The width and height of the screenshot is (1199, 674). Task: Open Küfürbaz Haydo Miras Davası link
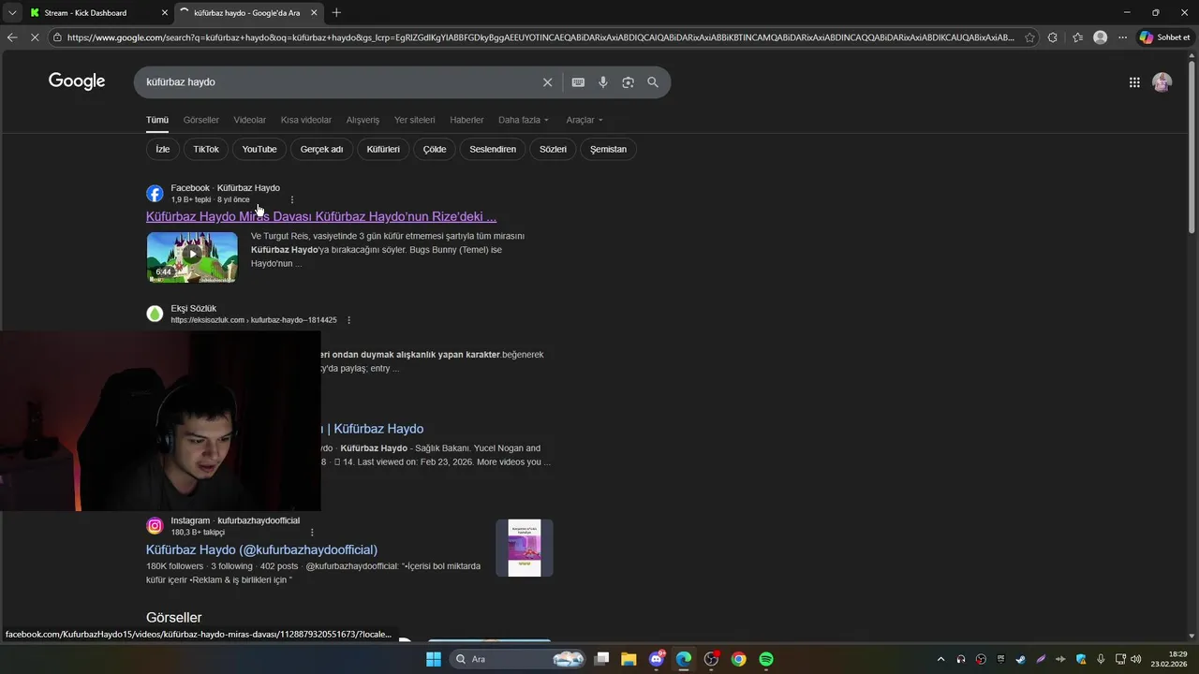(x=321, y=216)
